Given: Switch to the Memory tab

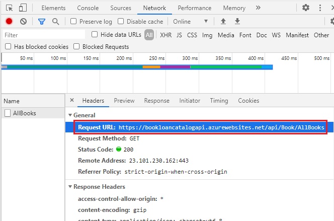Looking at the screenshot, I should point(234,8).
